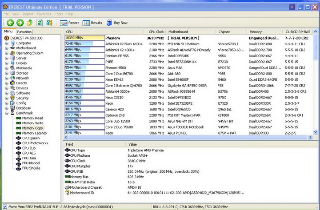Viewport: 320px width, 210px height.
Task: Switch to the Favorites tab
Action: click(x=24, y=32)
